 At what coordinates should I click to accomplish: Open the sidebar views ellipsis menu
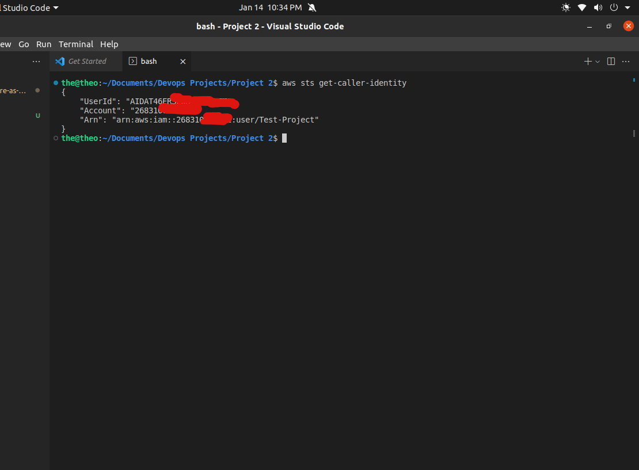(36, 62)
